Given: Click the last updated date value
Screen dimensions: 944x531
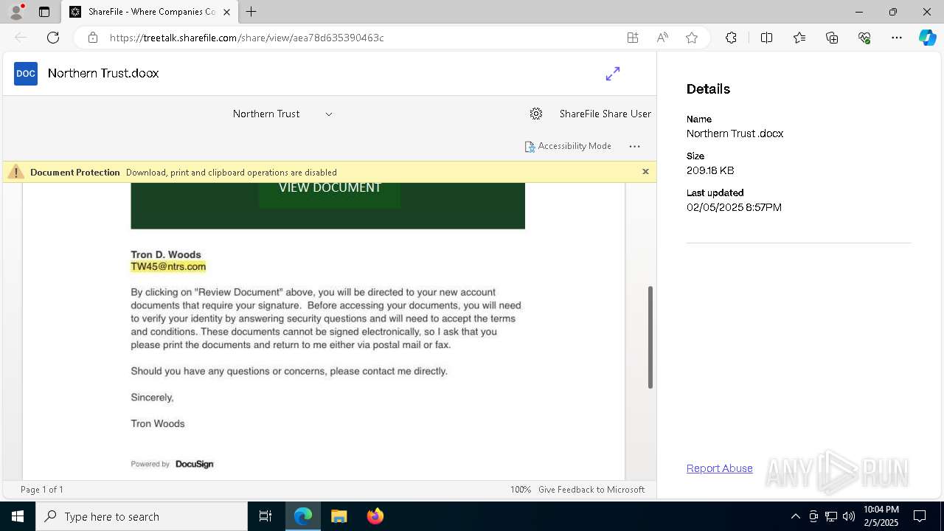Looking at the screenshot, I should coord(734,207).
